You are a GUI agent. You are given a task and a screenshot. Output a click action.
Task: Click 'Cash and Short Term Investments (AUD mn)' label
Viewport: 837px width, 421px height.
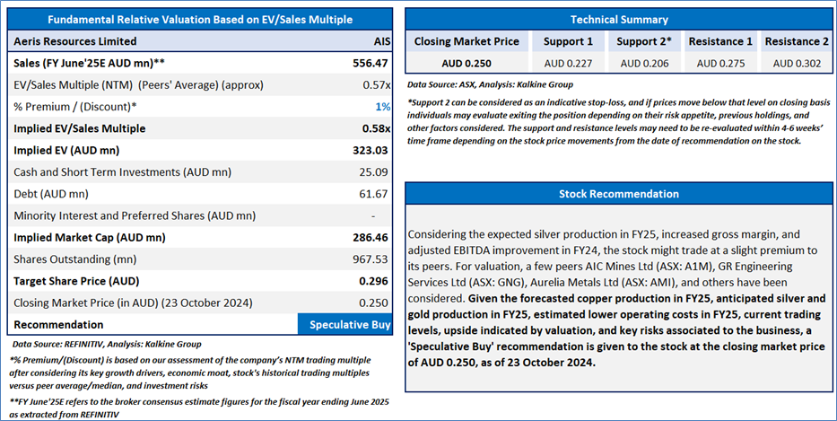(x=123, y=172)
